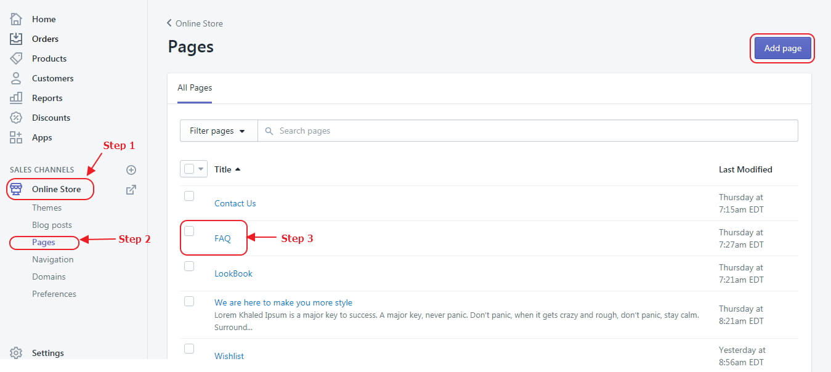Focus the Search pages field
Viewport: 831px width, 372px height.
[x=528, y=131]
